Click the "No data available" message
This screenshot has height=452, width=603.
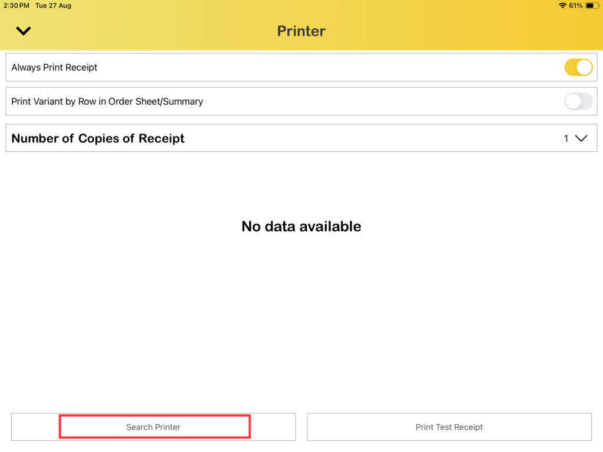point(301,227)
